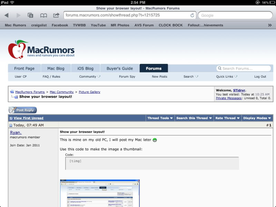Click Log Out
The height and width of the screenshot is (207, 276).
click(x=260, y=77)
